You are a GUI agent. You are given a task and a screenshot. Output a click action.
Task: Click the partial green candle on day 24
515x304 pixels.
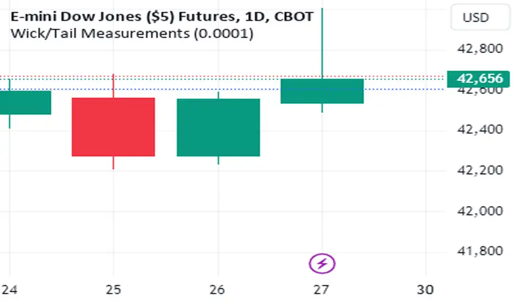click(x=25, y=102)
